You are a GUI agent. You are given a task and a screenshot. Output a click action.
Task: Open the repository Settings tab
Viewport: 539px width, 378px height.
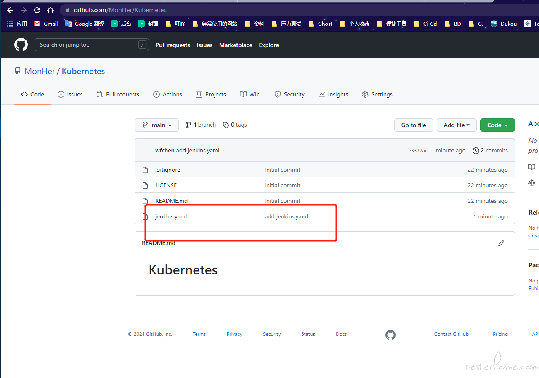(x=377, y=94)
